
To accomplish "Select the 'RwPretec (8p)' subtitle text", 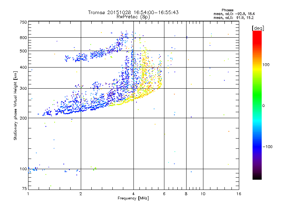I will click(x=133, y=17).
